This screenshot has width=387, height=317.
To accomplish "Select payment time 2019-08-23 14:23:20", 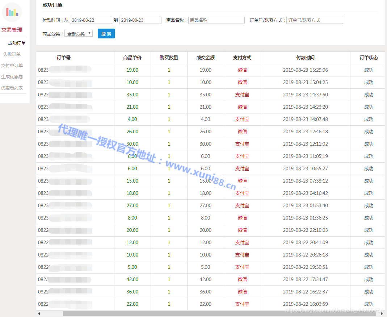I will point(305,107).
